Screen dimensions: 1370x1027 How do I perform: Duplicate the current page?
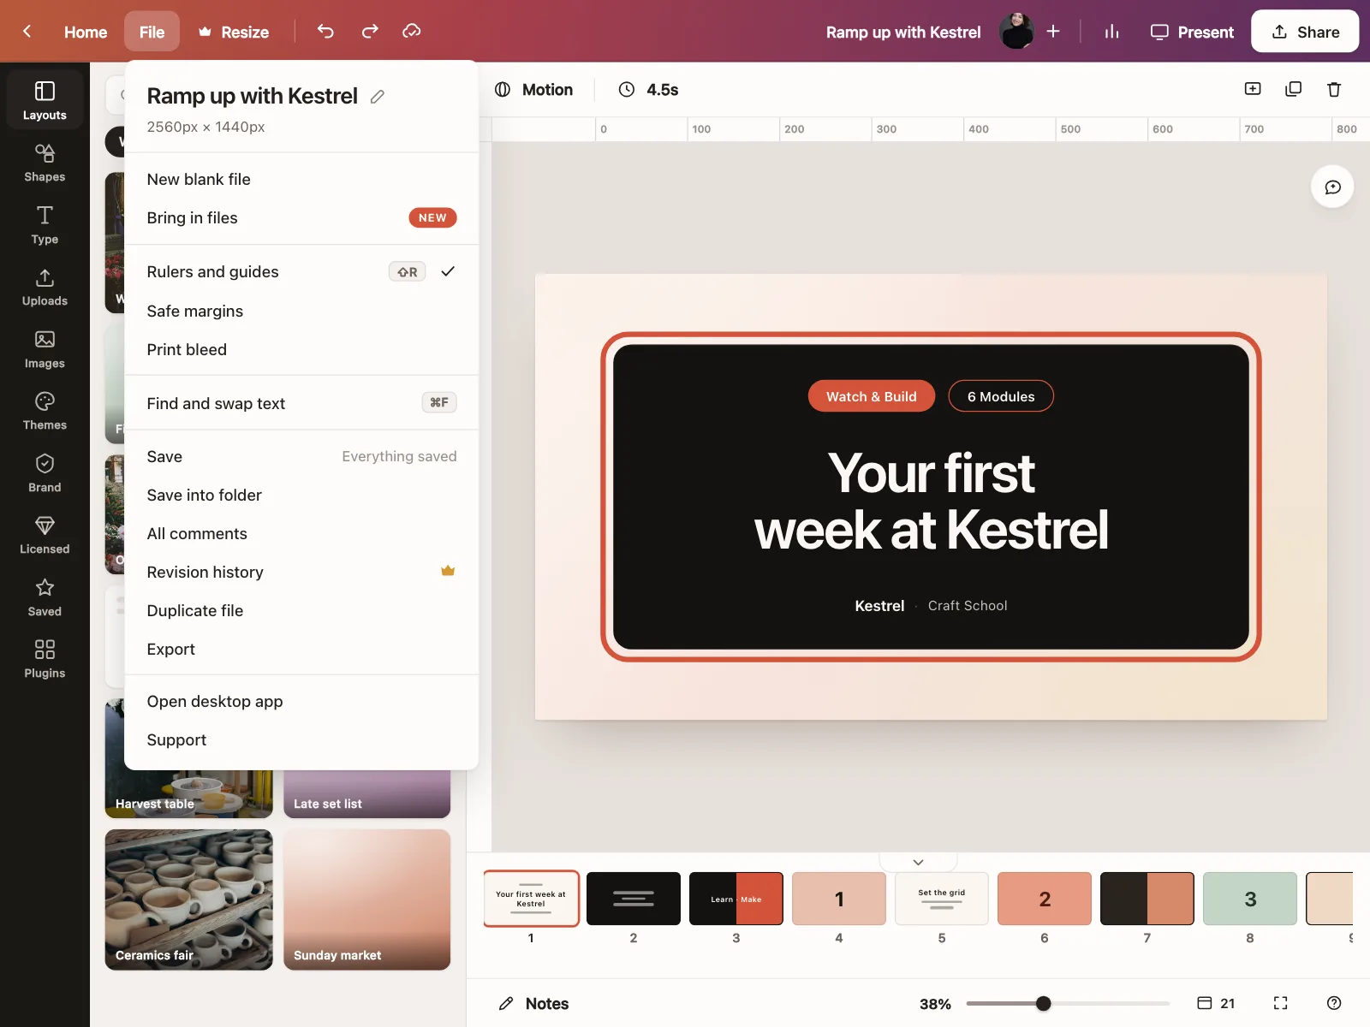tap(1294, 89)
